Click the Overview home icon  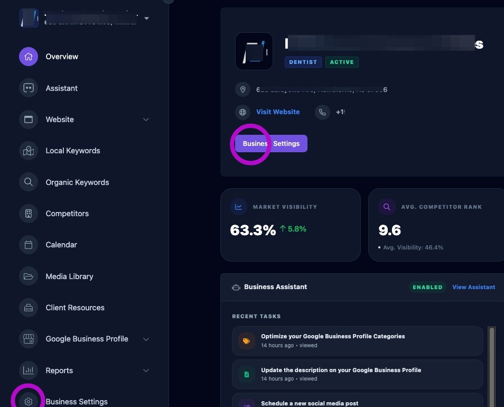tap(29, 57)
